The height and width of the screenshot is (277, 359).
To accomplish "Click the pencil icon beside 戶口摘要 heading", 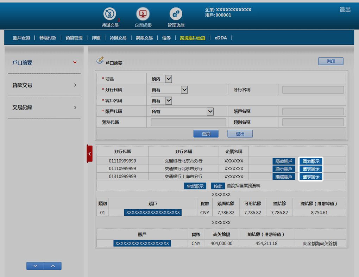I will coord(100,60).
